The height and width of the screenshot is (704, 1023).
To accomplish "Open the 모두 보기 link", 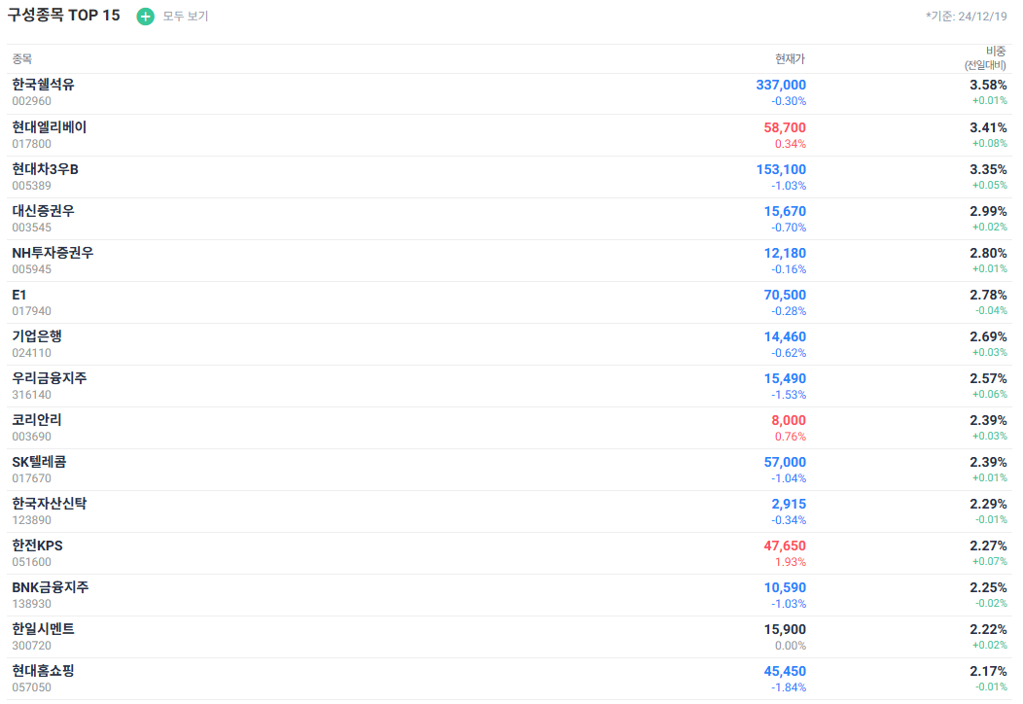I will (x=186, y=17).
